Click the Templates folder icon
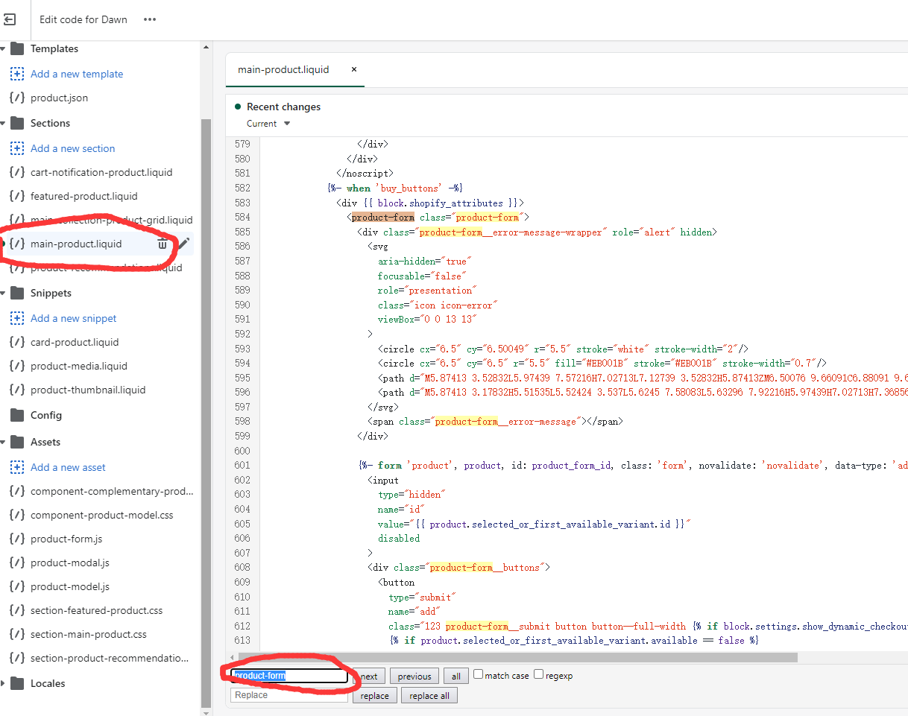 coord(17,48)
